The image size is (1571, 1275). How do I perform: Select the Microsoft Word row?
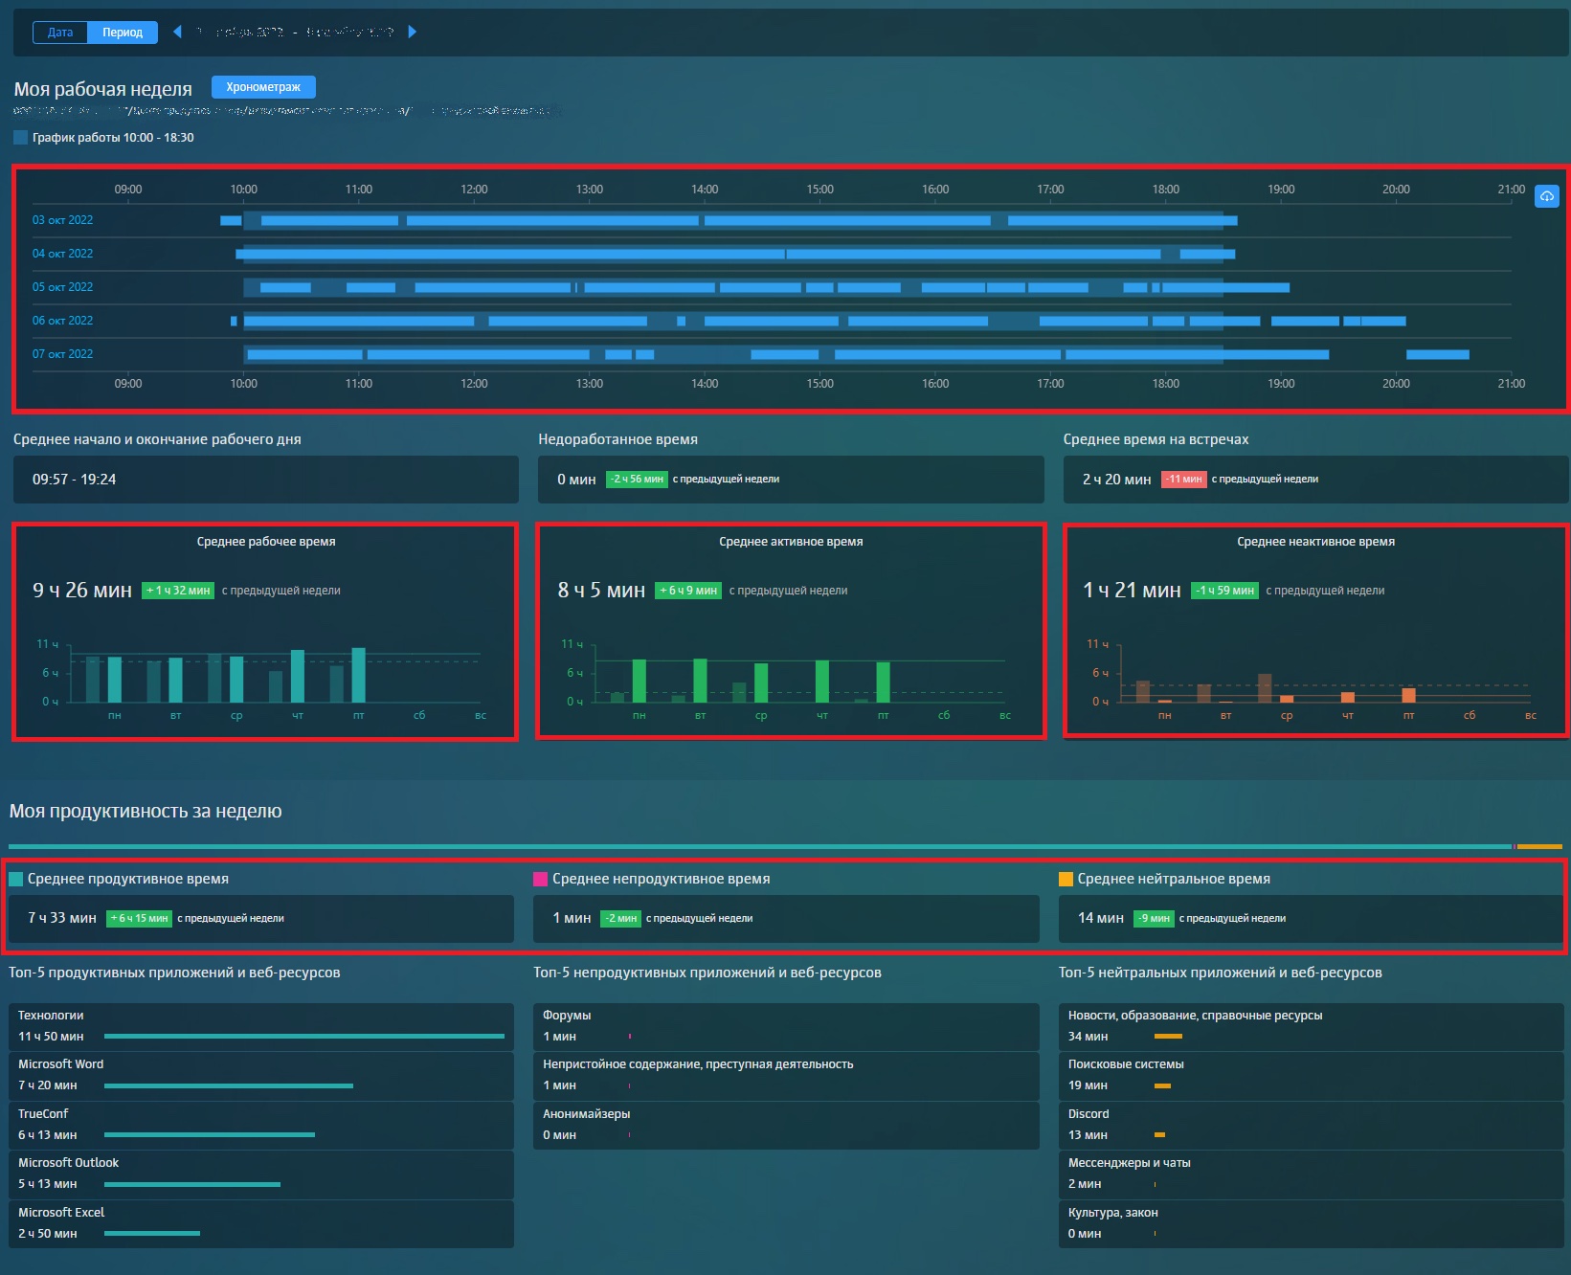pos(261,1076)
